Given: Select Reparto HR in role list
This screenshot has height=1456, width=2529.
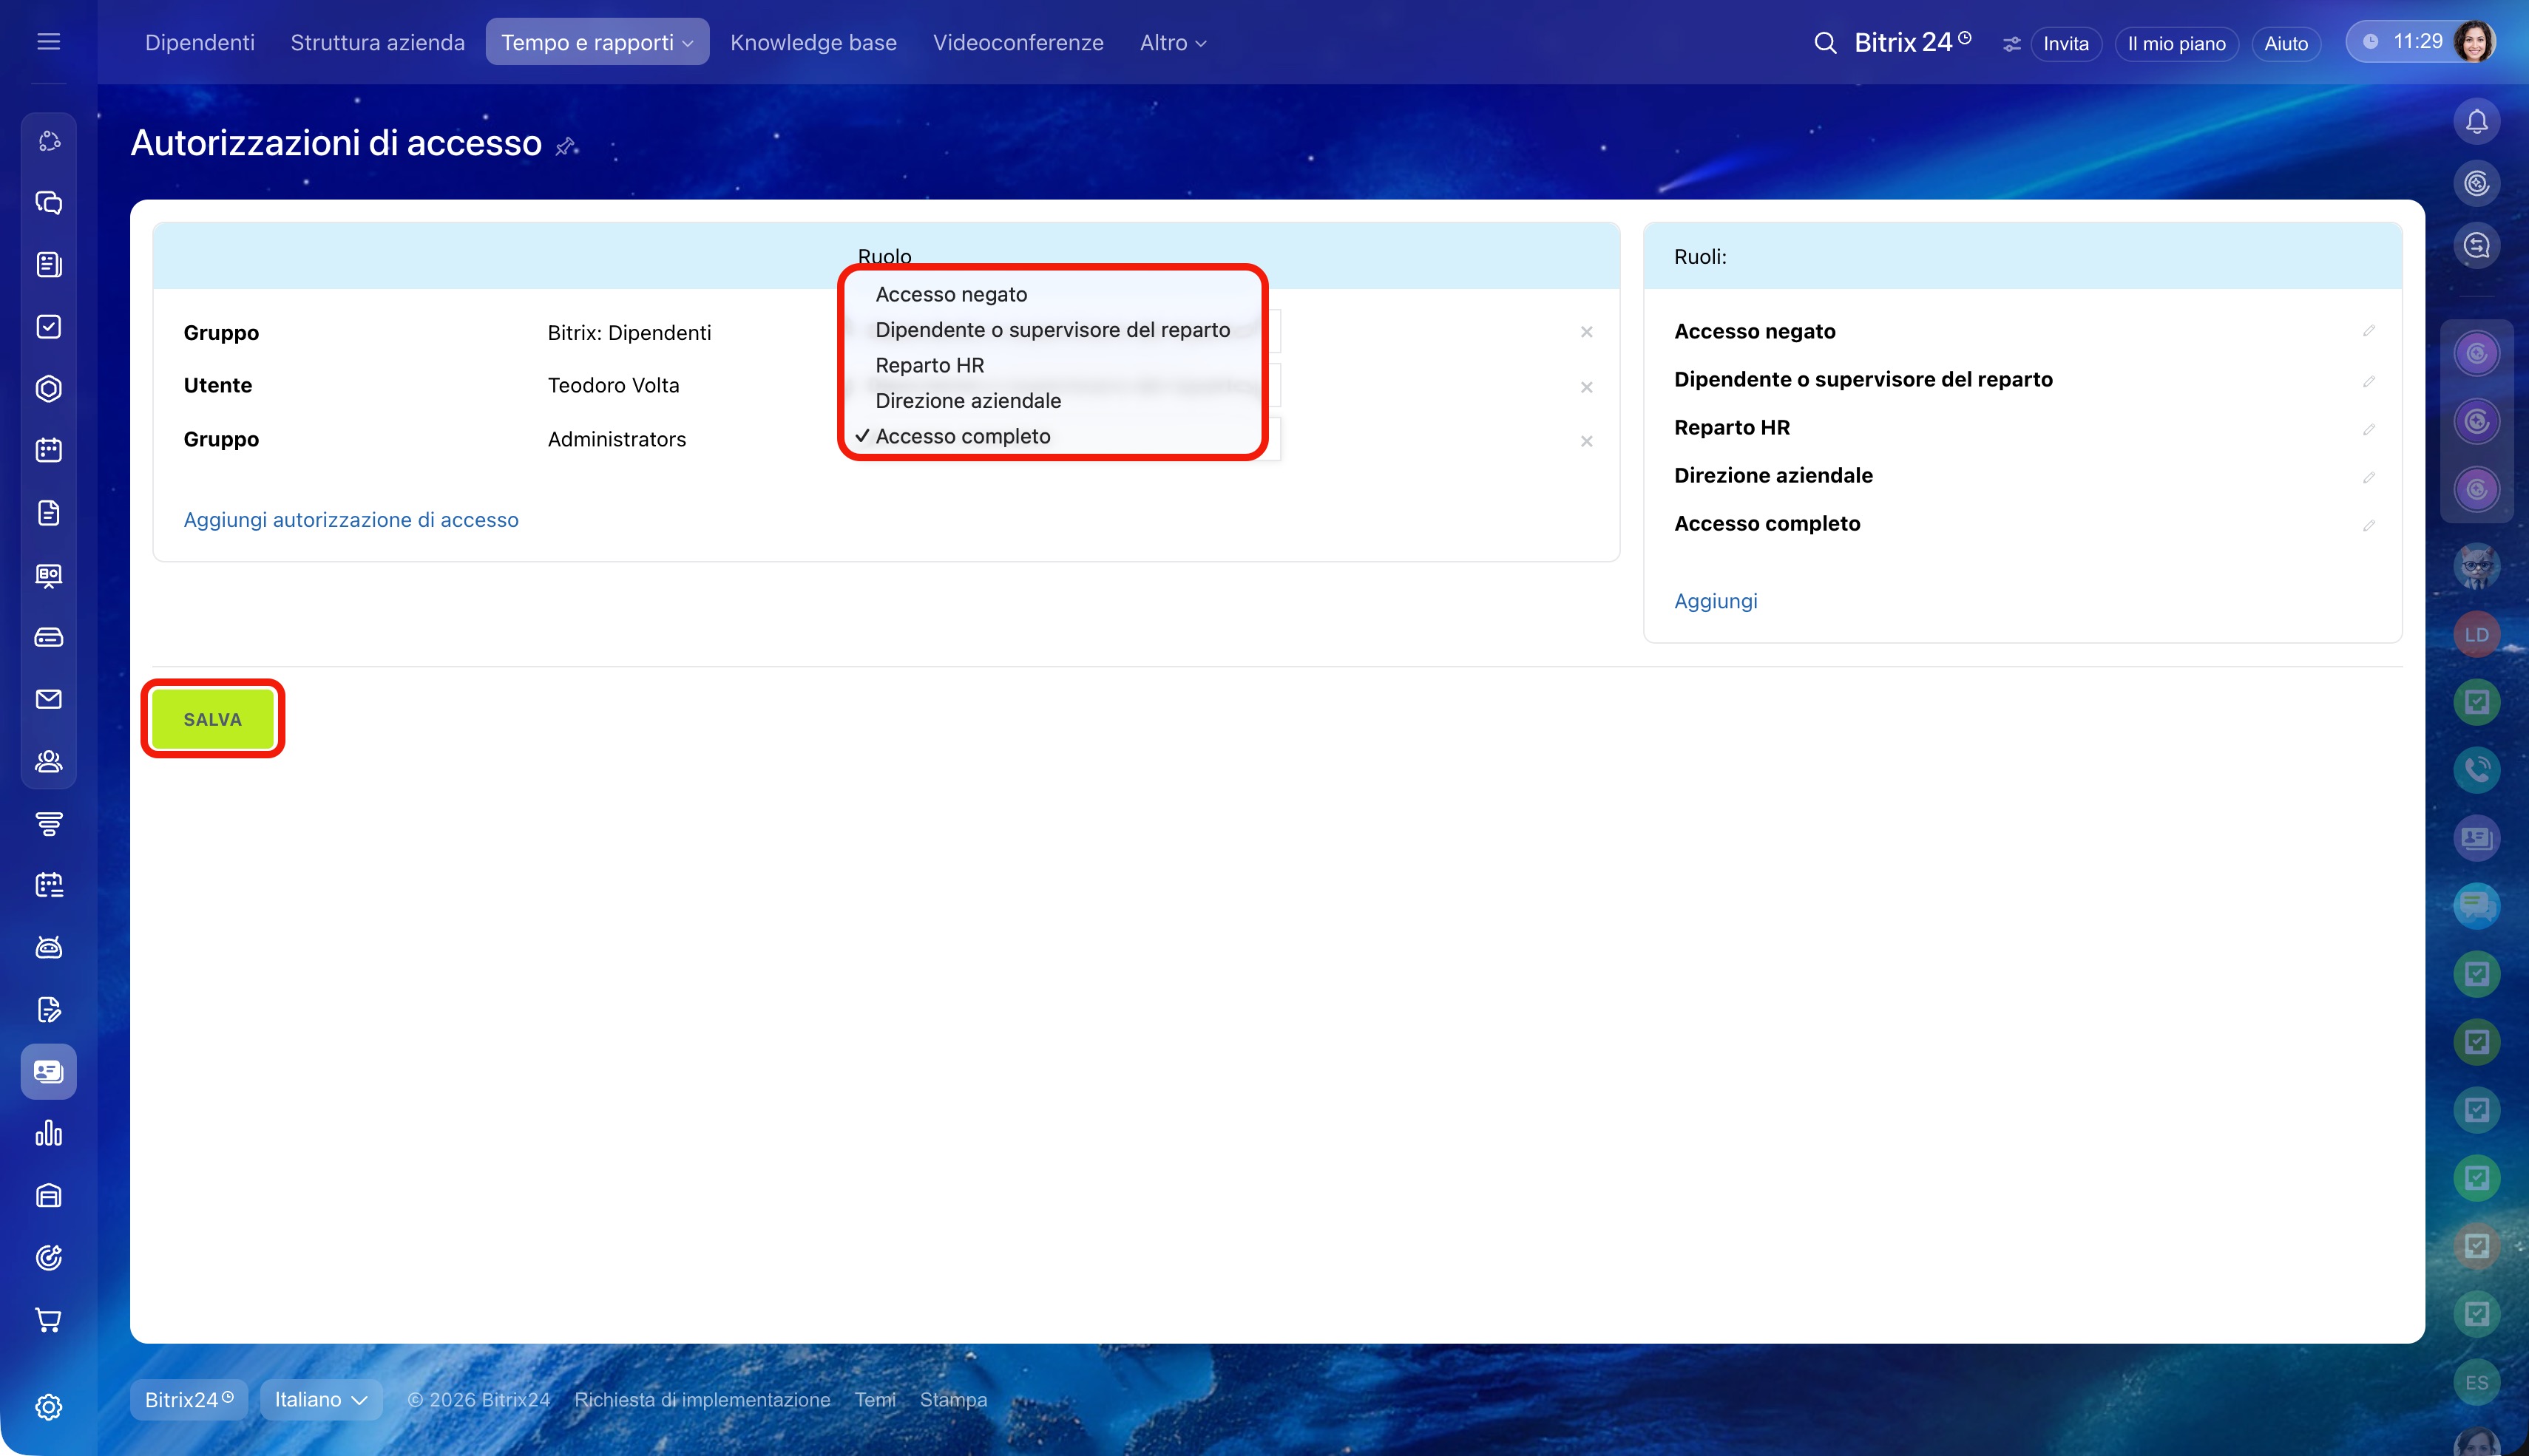Looking at the screenshot, I should point(928,365).
